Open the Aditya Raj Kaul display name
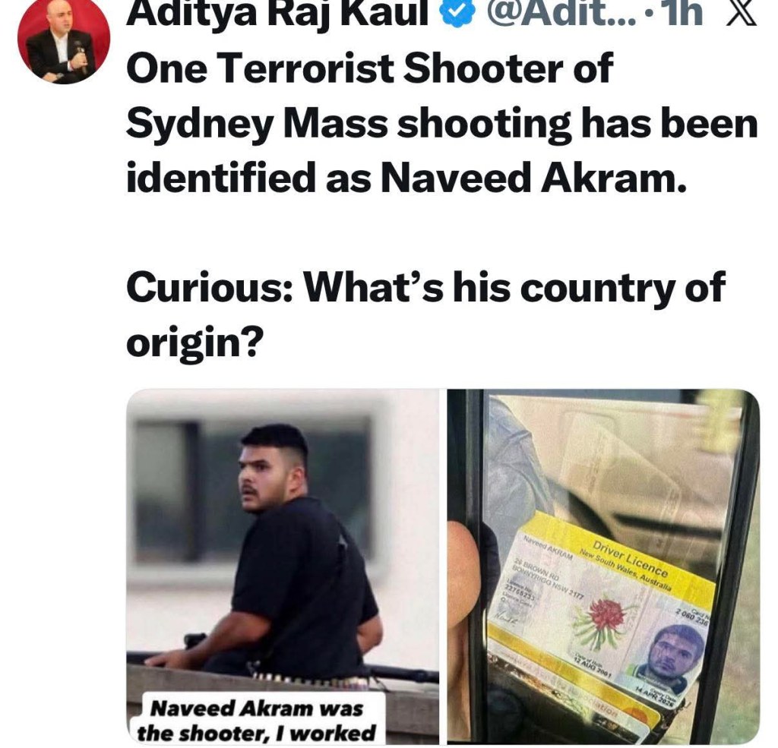This screenshot has width=778, height=748. [277, 13]
